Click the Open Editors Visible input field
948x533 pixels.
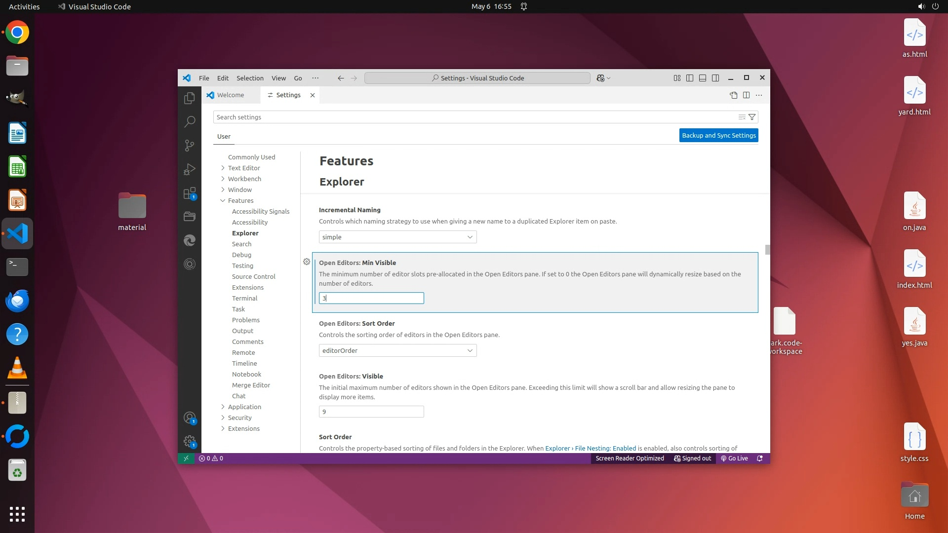pyautogui.click(x=371, y=412)
